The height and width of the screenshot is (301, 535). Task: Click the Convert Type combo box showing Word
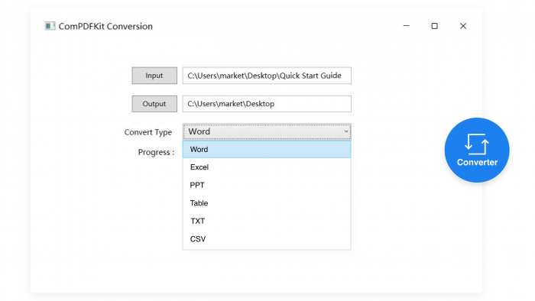(x=267, y=131)
